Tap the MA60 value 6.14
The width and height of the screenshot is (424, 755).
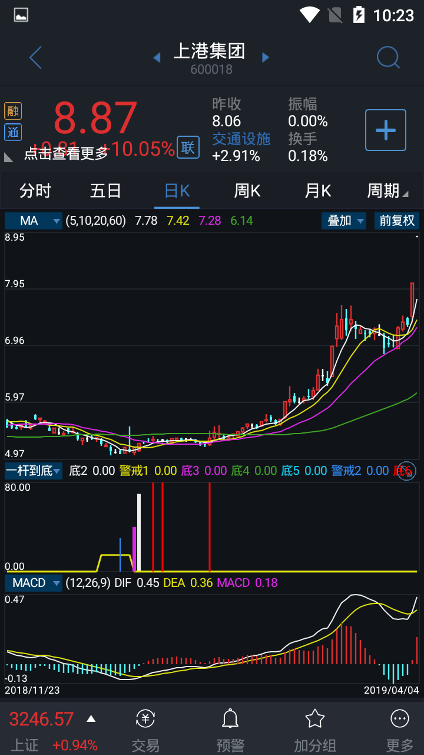(242, 221)
